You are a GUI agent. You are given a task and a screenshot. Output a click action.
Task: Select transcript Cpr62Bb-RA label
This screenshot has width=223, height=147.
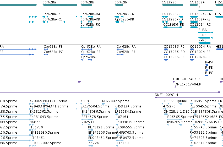point(90,14)
